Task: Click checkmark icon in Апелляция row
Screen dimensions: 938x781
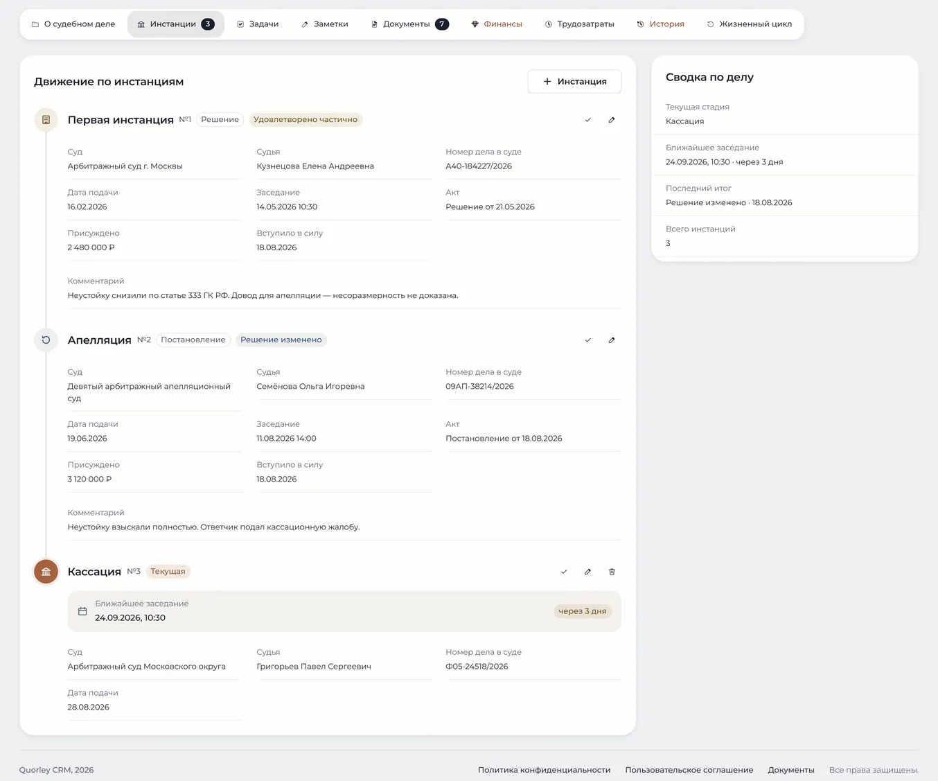Action: click(588, 340)
